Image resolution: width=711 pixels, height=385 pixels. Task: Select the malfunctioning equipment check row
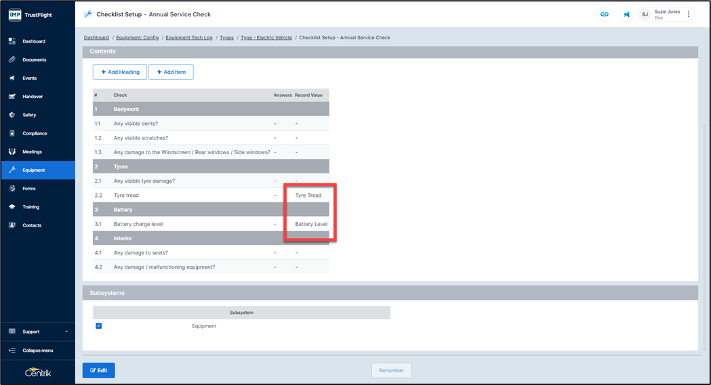coord(211,267)
